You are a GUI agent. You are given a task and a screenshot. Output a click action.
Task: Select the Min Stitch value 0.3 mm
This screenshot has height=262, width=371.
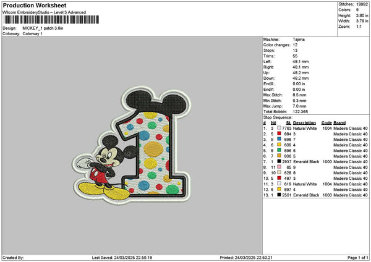tap(299, 101)
